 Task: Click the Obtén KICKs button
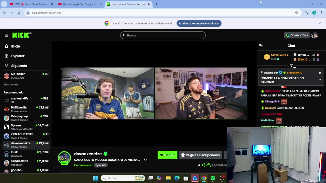[297, 35]
